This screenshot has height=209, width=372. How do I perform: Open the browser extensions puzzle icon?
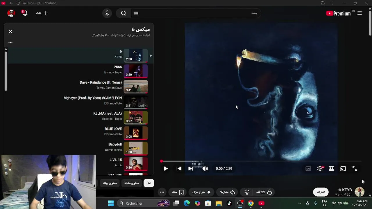pos(323,3)
